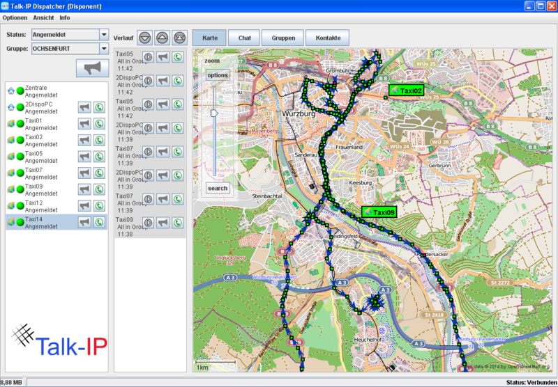Click megaphone button next to Taxi01
Image resolution: width=558 pixels, height=387 pixels.
click(84, 124)
